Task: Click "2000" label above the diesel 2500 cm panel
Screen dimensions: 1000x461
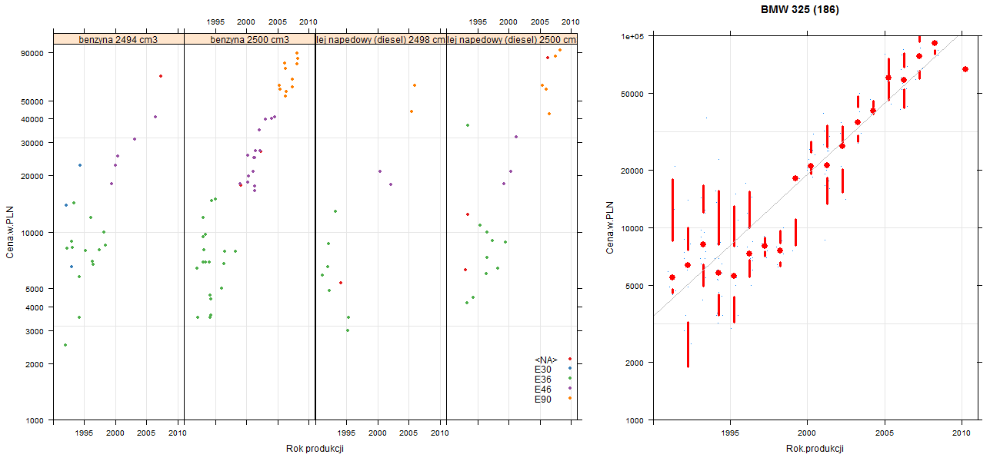Action: pyautogui.click(x=508, y=22)
